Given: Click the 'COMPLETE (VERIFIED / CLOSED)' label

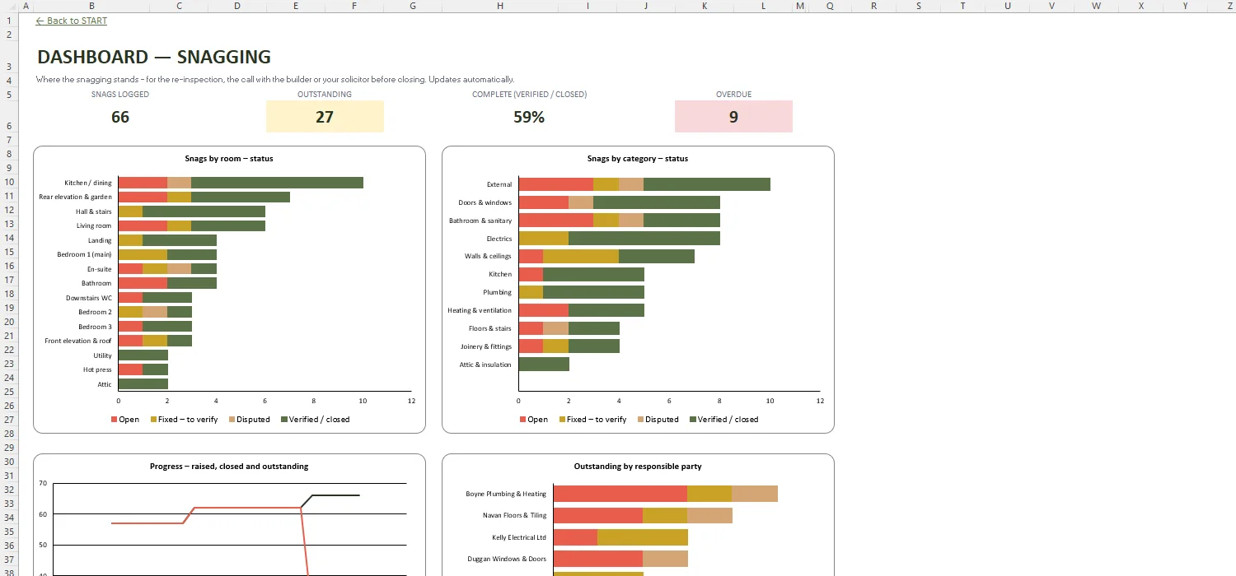Looking at the screenshot, I should (x=529, y=95).
